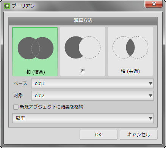
Task: Choose the 積 (共通) label
Action: [130, 71]
